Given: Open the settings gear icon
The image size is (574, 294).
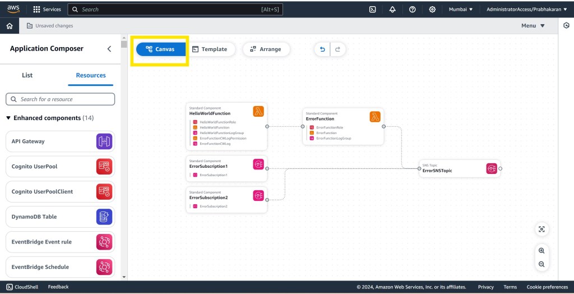Looking at the screenshot, I should [432, 10].
